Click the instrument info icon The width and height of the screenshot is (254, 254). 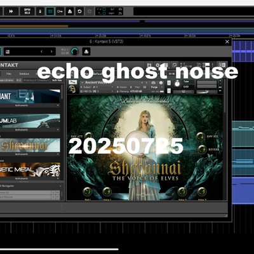(161, 83)
